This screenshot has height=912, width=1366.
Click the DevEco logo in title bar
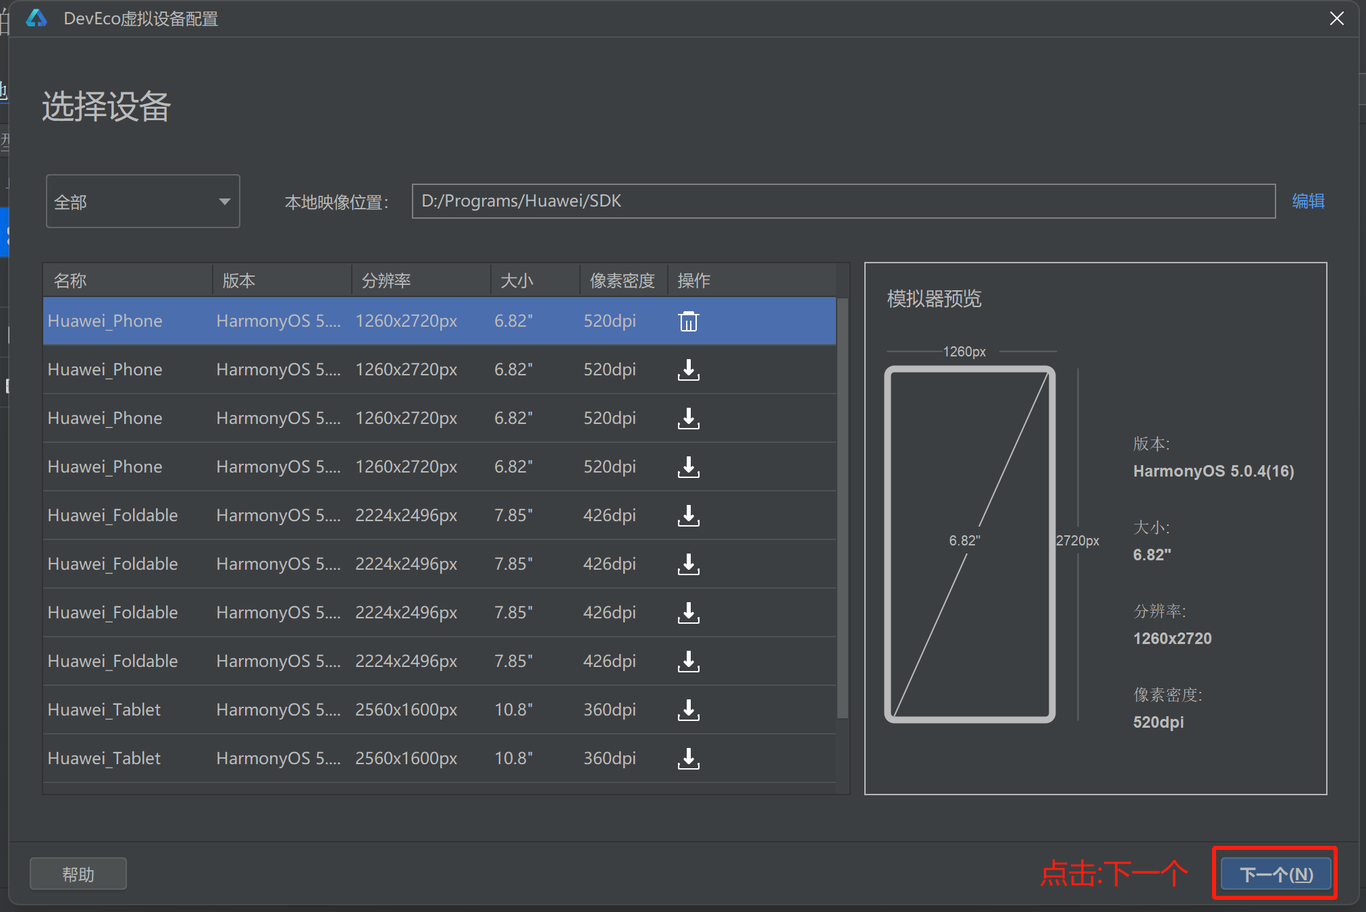[36, 18]
